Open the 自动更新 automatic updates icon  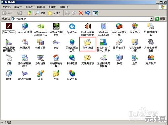tap(72, 75)
